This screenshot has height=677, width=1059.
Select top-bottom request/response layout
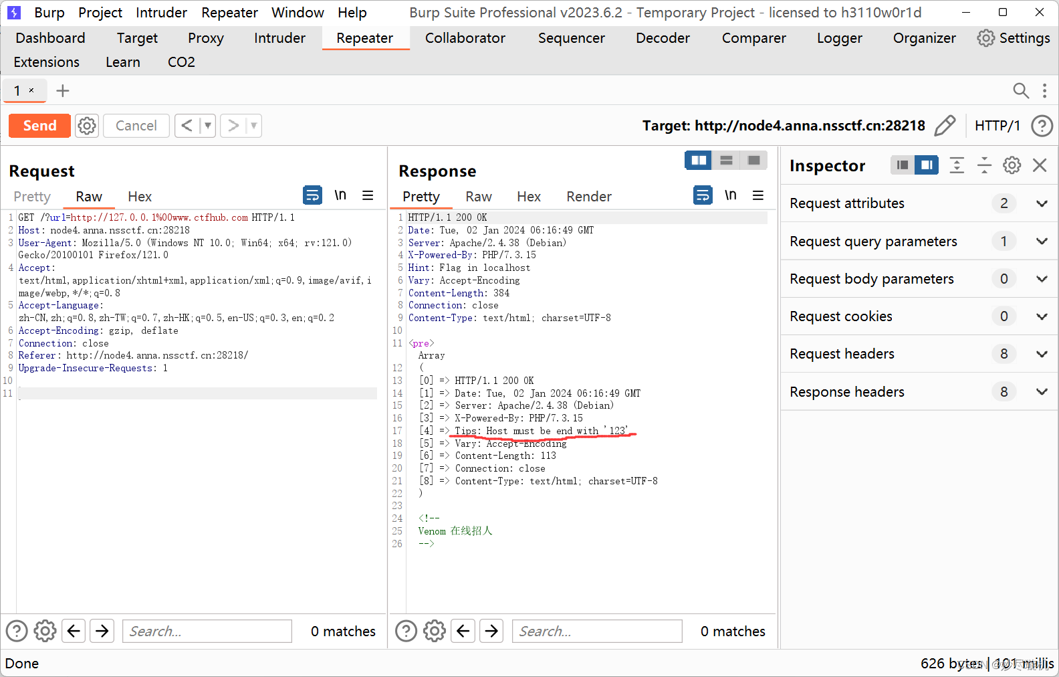click(726, 161)
